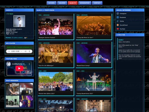Screen dimensions: 149x112
Task: Open the BIOGRAPHIE tab
Action: (85, 3)
